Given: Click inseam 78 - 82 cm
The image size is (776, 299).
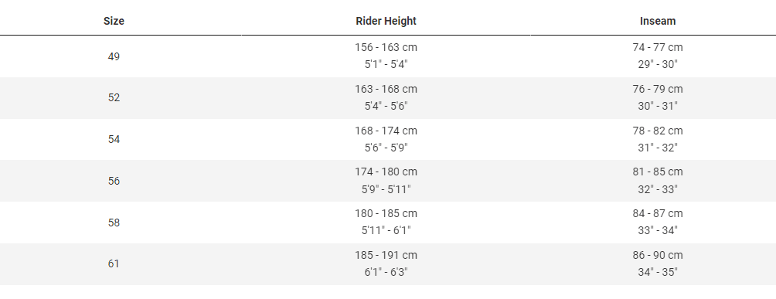Looking at the screenshot, I should point(657,131).
